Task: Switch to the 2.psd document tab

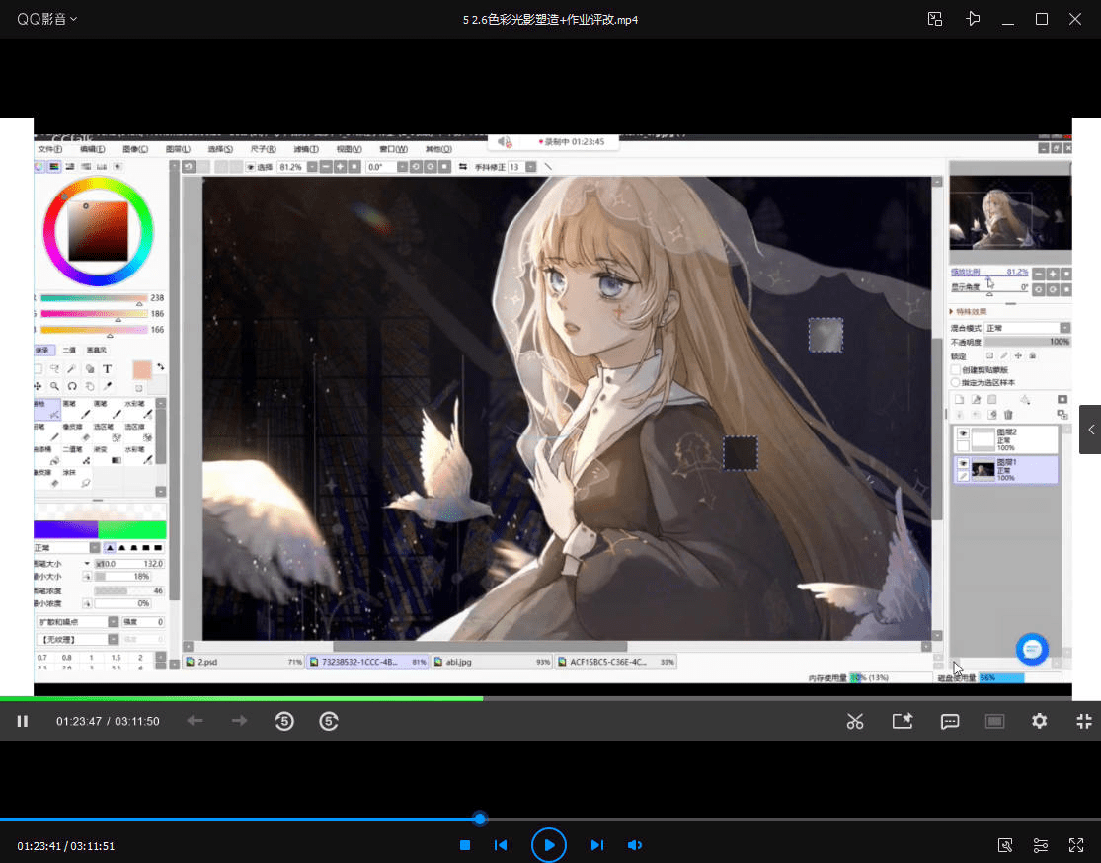Action: (x=243, y=662)
